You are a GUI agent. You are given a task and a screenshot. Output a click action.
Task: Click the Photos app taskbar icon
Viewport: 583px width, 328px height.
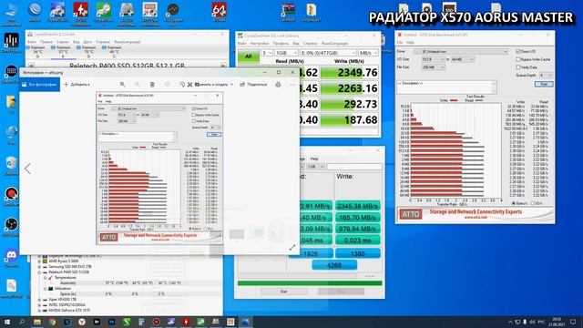(245, 322)
